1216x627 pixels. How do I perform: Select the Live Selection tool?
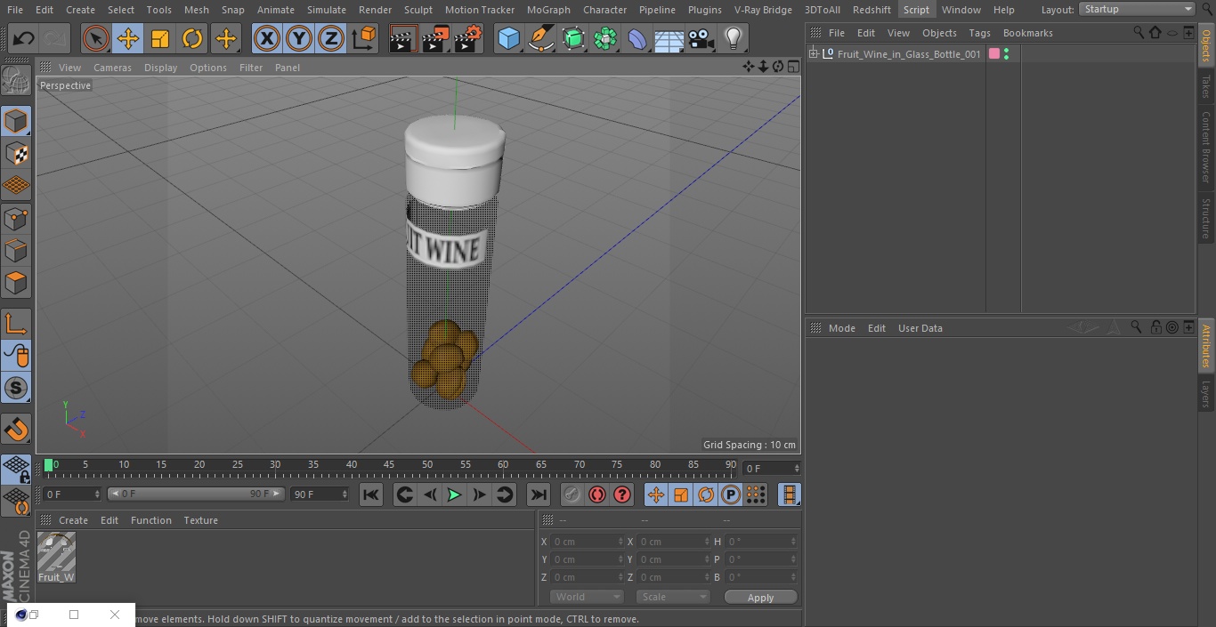pyautogui.click(x=95, y=38)
